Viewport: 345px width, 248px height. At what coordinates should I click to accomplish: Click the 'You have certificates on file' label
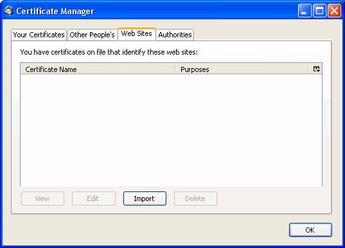[x=109, y=52]
